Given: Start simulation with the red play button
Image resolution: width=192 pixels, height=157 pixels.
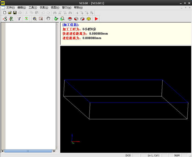Looking at the screenshot, I should tap(96, 19).
